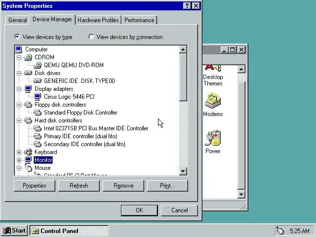The height and width of the screenshot is (237, 316).
Task: Collapse the Floppy disk controllers branch
Action: pyautogui.click(x=19, y=105)
